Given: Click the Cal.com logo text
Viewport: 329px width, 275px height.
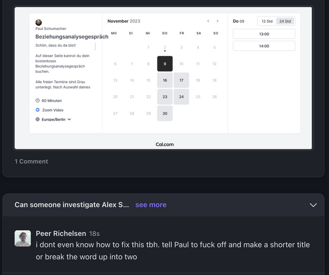Looking at the screenshot, I should [165, 144].
